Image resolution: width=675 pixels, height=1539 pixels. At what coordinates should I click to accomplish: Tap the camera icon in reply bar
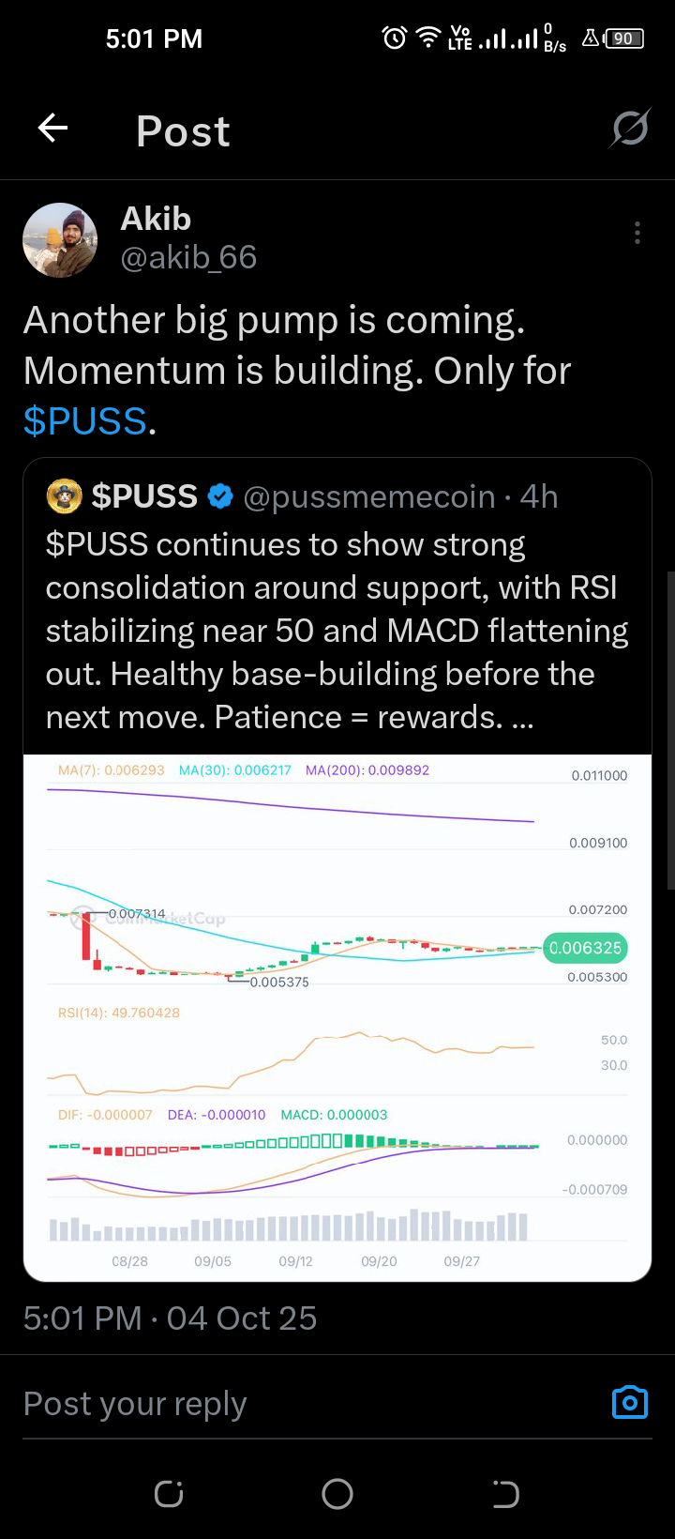click(x=630, y=1402)
